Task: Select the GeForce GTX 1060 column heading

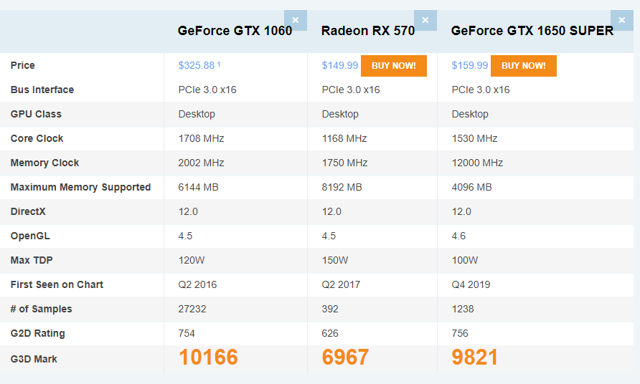Action: [x=235, y=31]
